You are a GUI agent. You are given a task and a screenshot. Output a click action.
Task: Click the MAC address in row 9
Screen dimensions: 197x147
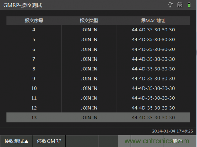(x=153, y=79)
